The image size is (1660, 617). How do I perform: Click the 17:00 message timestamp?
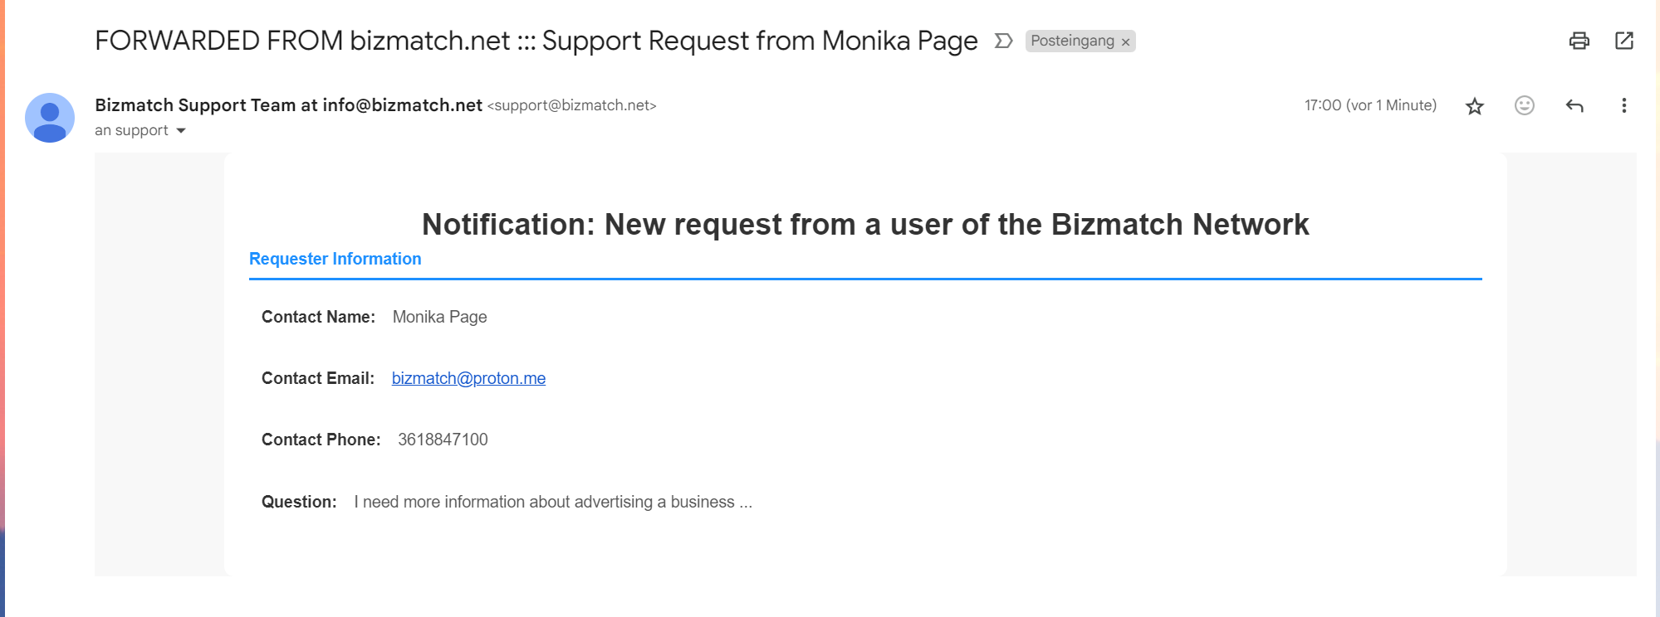pyautogui.click(x=1370, y=105)
